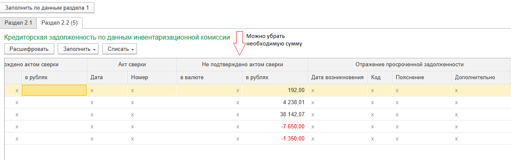Click the cell with amount 192,00

coord(275,90)
